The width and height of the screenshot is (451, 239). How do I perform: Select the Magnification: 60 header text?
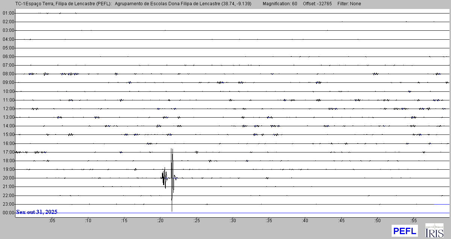280,4
